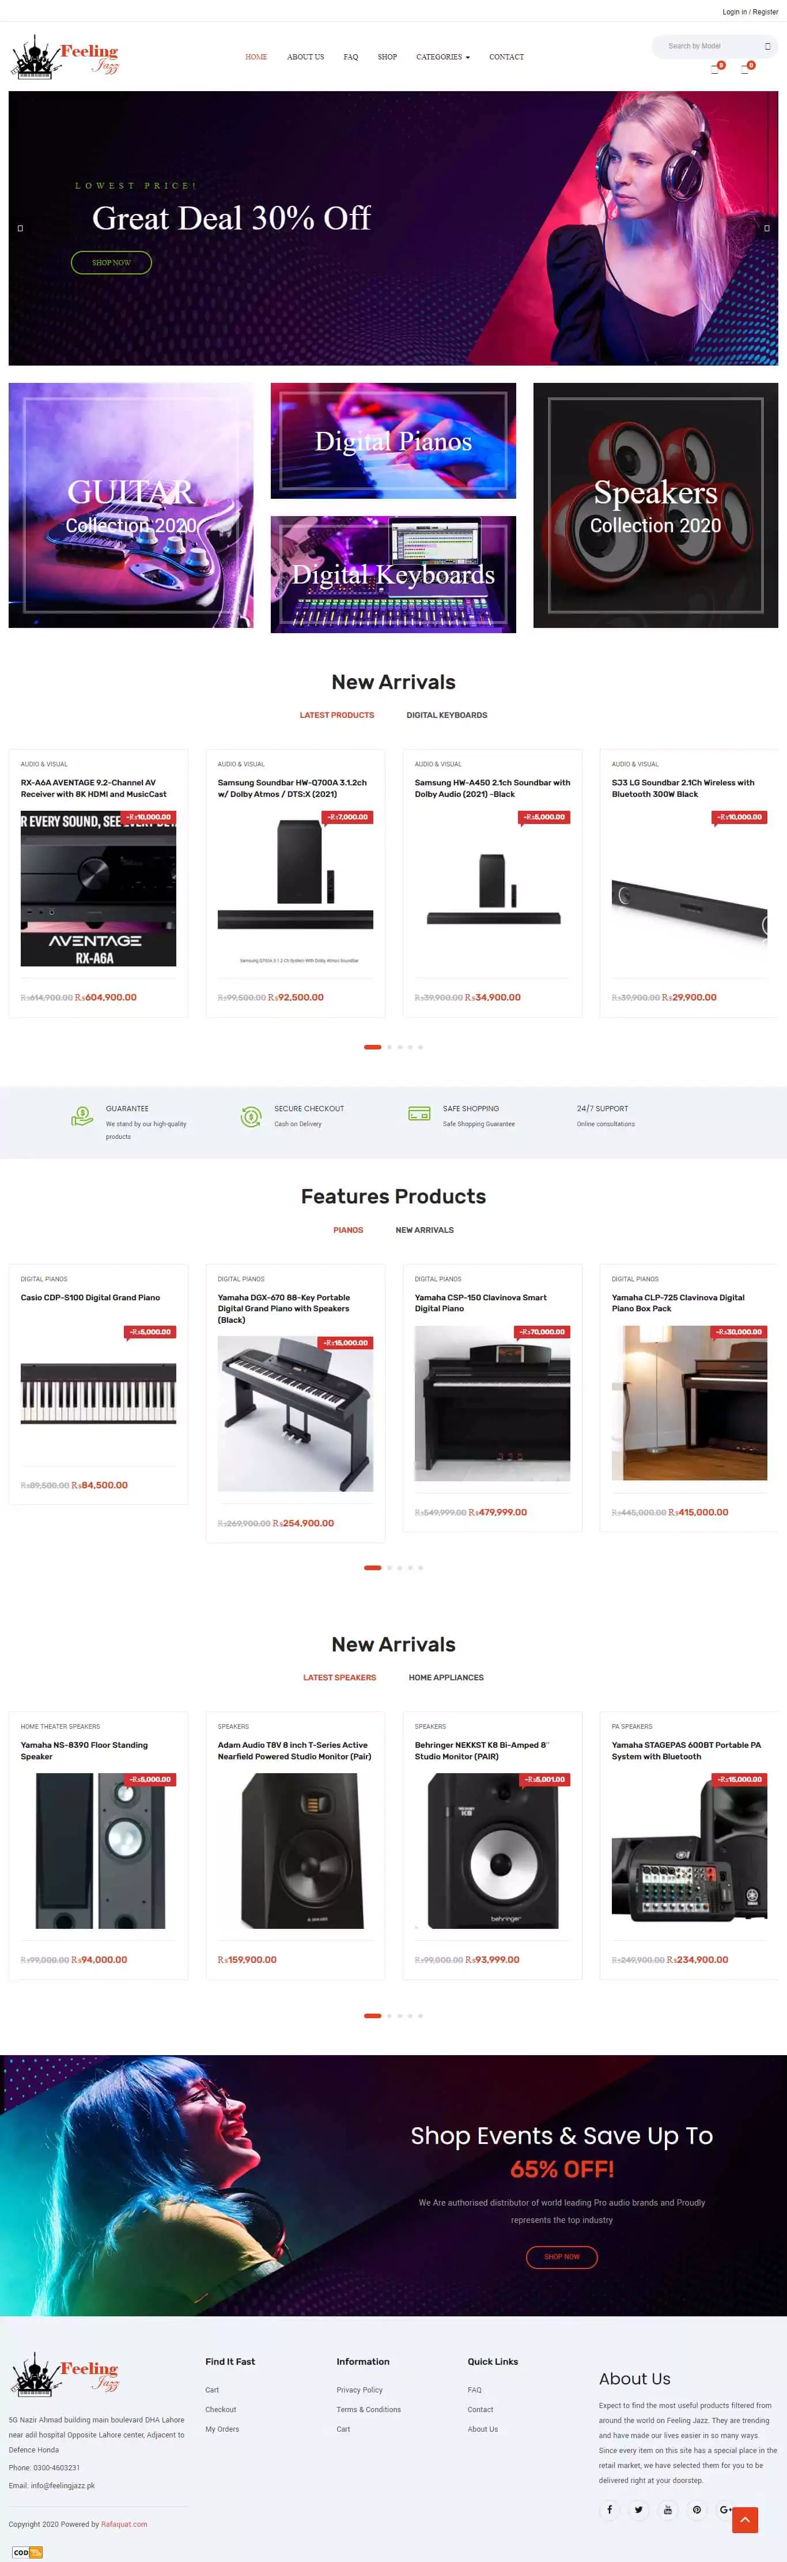Click the Feeling Jazz logo in header
This screenshot has height=2562, width=787.
pos(65,57)
